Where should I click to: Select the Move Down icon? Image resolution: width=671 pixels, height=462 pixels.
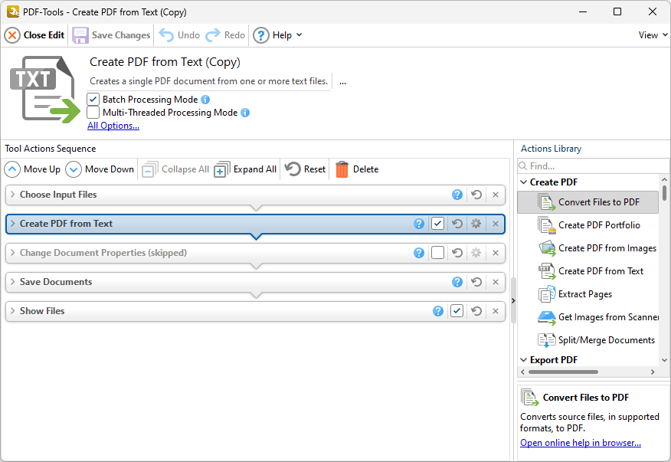pyautogui.click(x=74, y=169)
